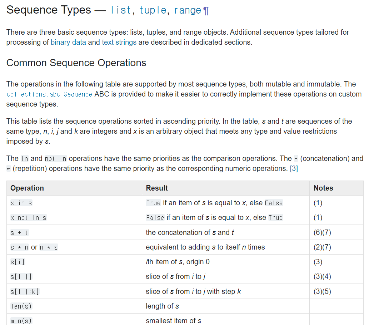Click the 's[i]' operation code
This screenshot has width=374, height=325.
18,262
